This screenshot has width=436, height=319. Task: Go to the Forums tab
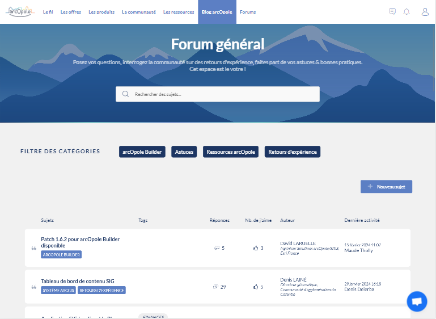coord(248,12)
